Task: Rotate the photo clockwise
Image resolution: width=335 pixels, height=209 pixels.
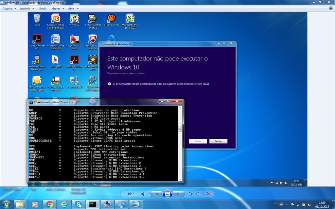Action: tap(198, 194)
